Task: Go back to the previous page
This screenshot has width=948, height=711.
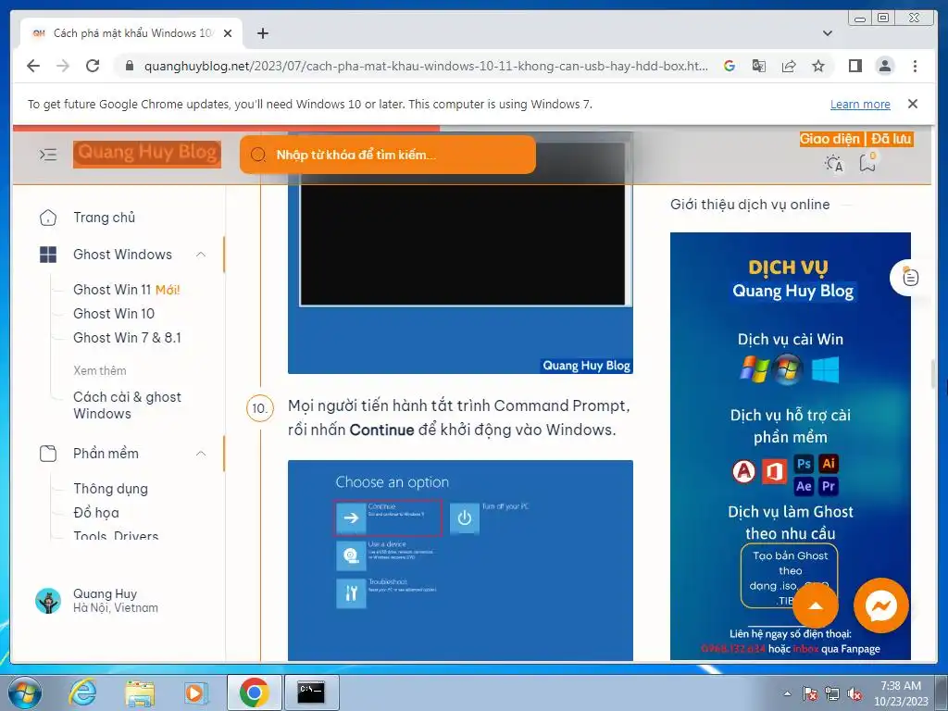Action: point(33,66)
